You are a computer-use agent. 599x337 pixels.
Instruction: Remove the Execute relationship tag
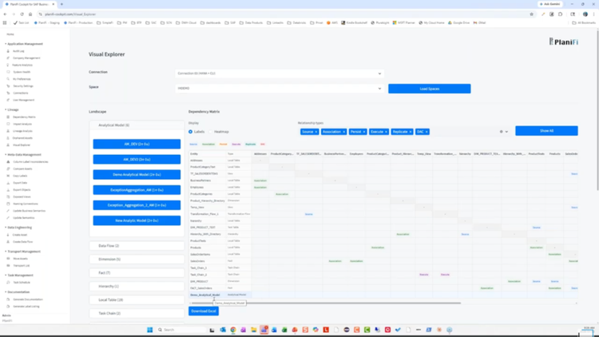[x=386, y=132]
